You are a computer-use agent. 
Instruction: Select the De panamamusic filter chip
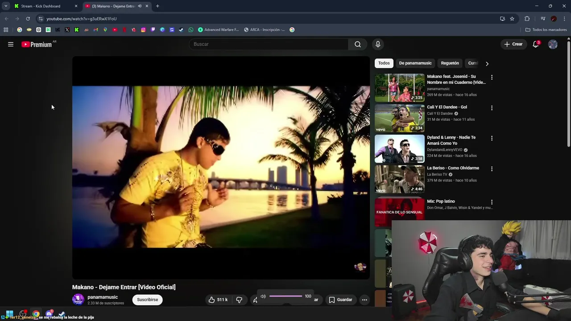click(415, 63)
